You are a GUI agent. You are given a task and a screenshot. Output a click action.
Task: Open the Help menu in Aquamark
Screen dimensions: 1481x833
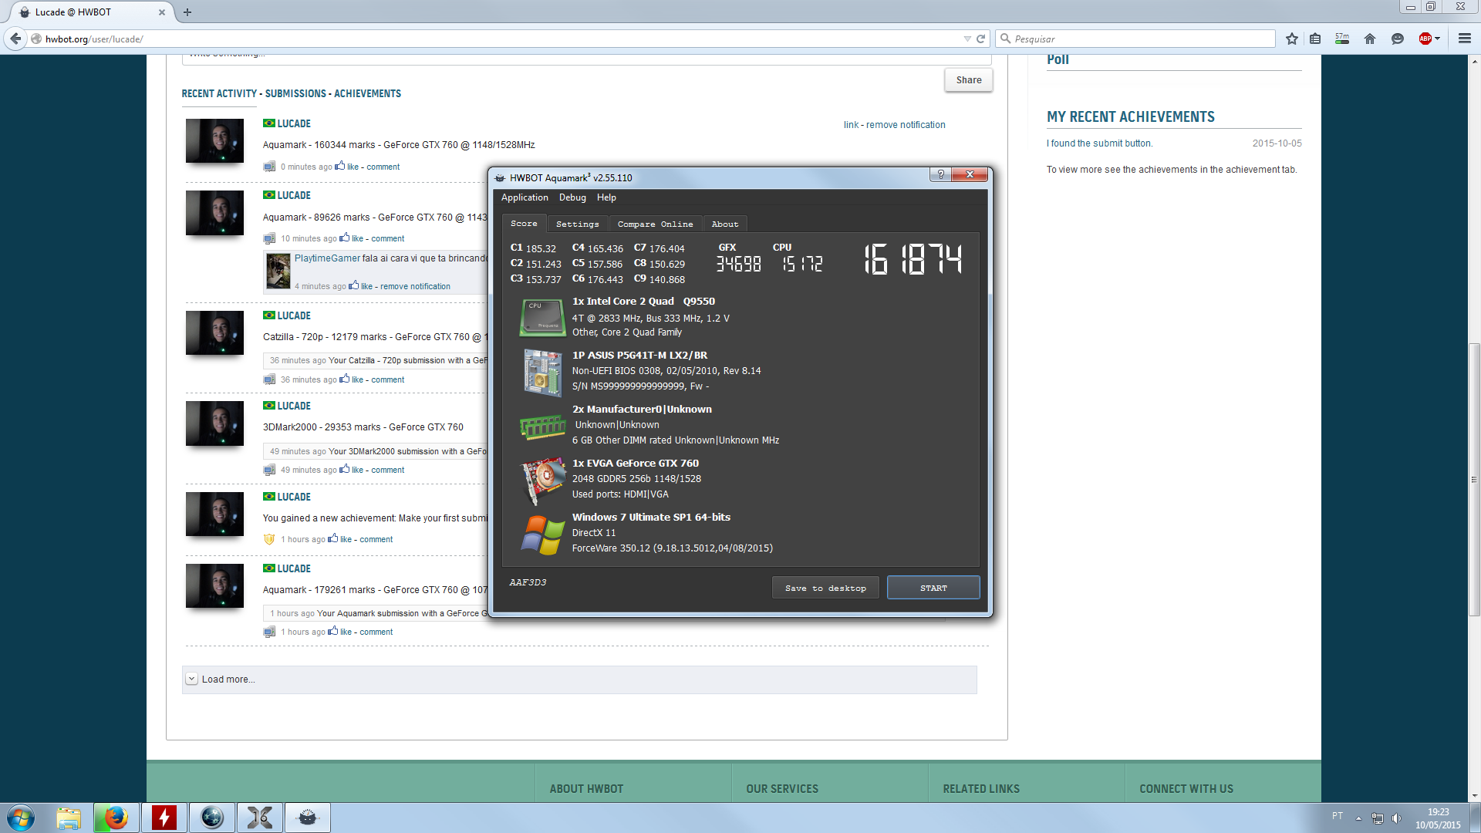[x=606, y=197]
